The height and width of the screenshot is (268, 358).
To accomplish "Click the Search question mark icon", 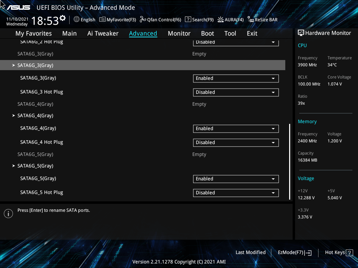I will [188, 20].
